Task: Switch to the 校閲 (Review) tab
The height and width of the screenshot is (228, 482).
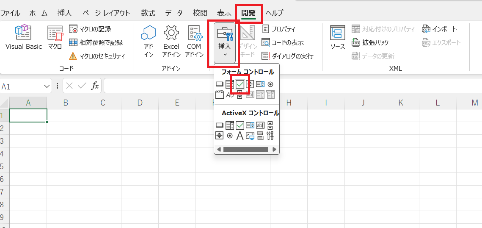Action: [200, 13]
